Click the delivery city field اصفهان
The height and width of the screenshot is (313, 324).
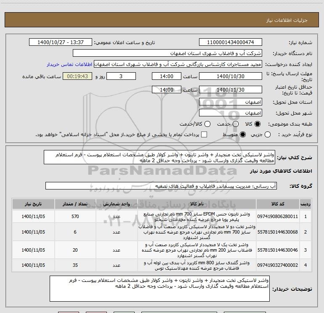tap(231, 113)
